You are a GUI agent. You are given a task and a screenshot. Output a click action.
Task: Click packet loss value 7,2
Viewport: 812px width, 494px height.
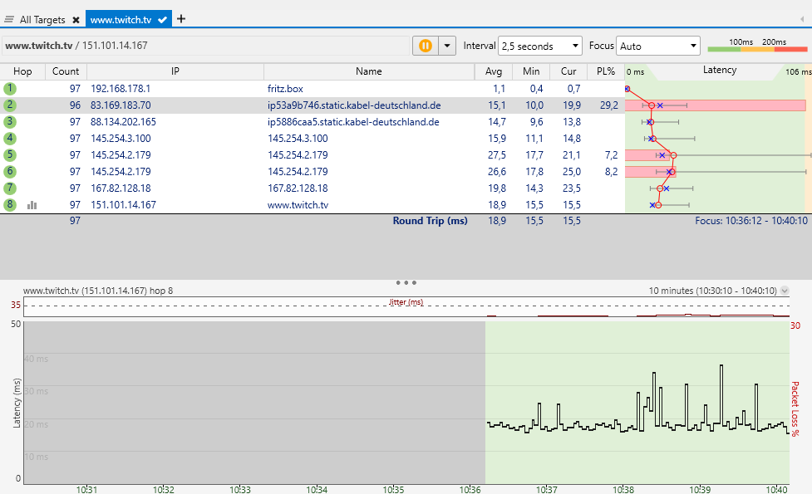point(611,154)
